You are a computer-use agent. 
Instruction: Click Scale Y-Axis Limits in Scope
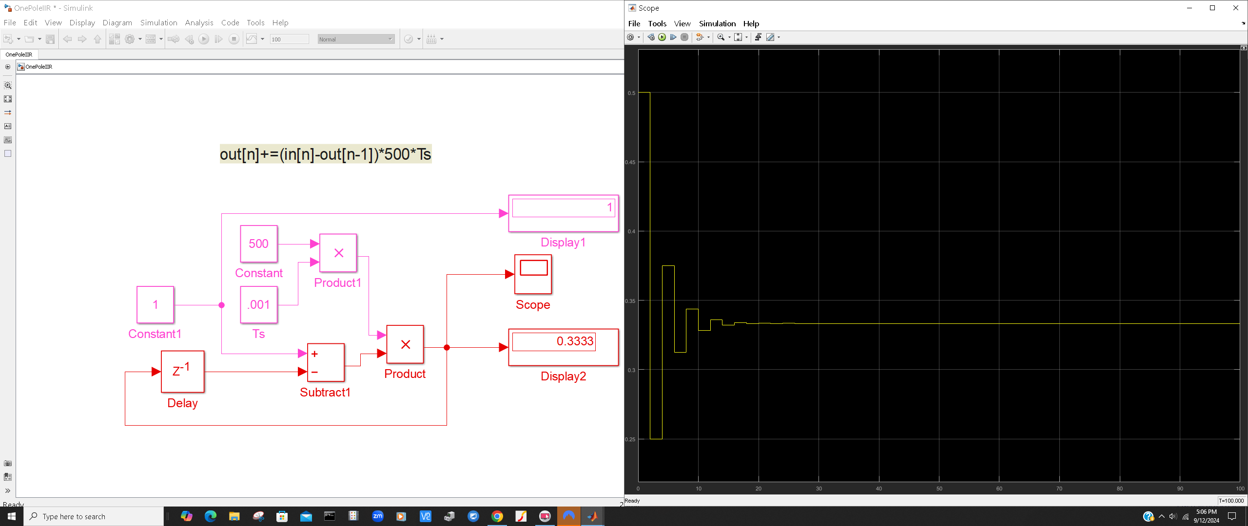pyautogui.click(x=738, y=37)
